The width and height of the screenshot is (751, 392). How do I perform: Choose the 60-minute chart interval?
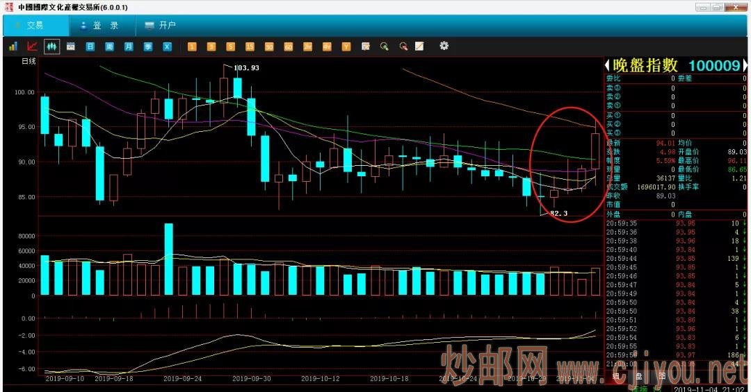(x=288, y=46)
